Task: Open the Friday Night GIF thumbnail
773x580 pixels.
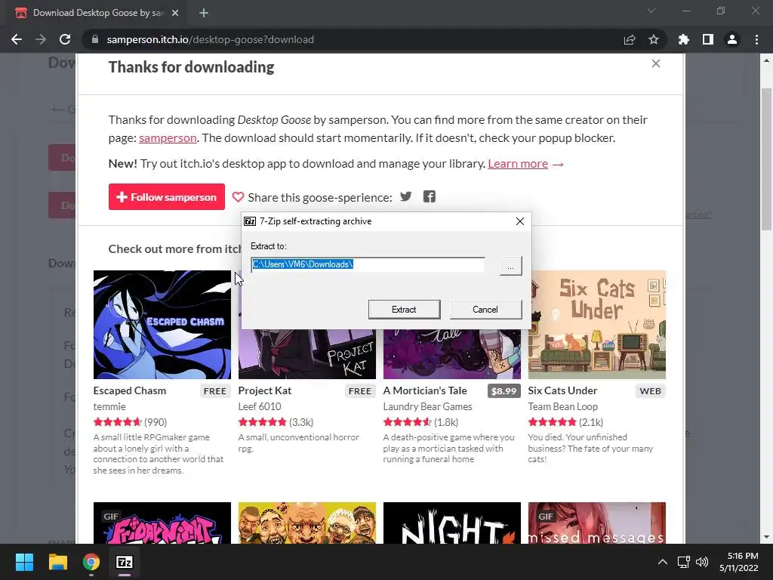Action: point(162,523)
